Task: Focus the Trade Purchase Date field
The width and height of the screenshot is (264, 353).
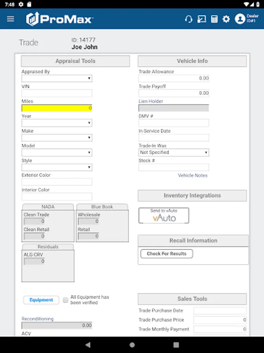Action: pos(220,311)
